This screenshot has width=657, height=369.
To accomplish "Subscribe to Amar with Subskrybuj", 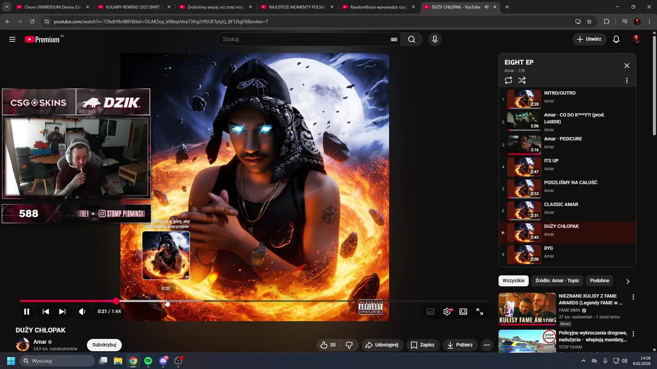I will [x=104, y=345].
